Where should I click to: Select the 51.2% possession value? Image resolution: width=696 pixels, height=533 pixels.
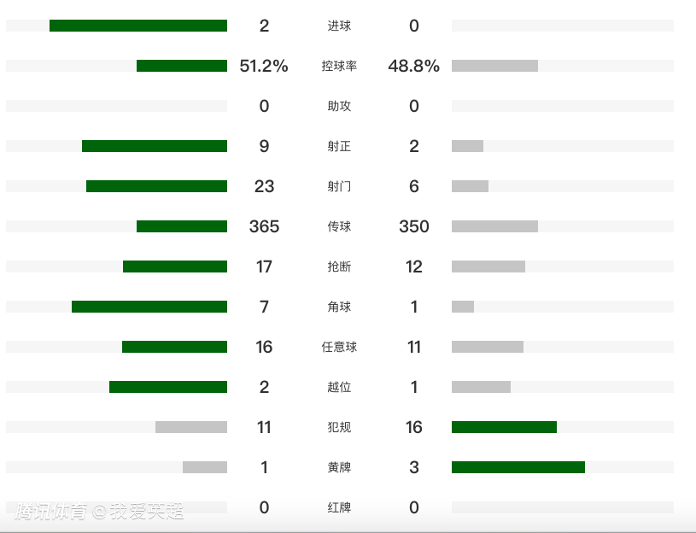point(264,66)
